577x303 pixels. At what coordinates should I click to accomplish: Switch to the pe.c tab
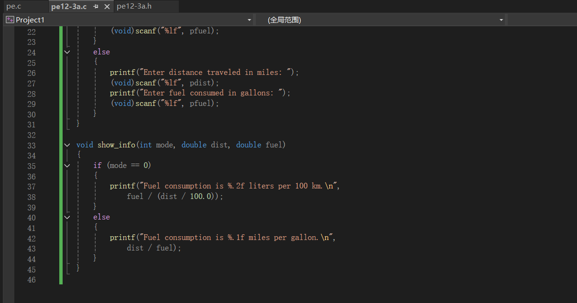pyautogui.click(x=14, y=7)
